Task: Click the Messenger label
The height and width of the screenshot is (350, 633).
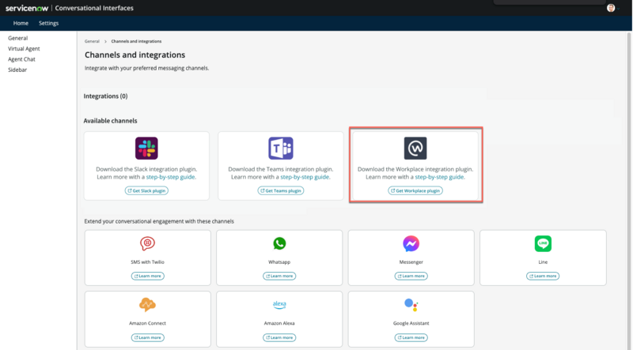Action: 411,262
